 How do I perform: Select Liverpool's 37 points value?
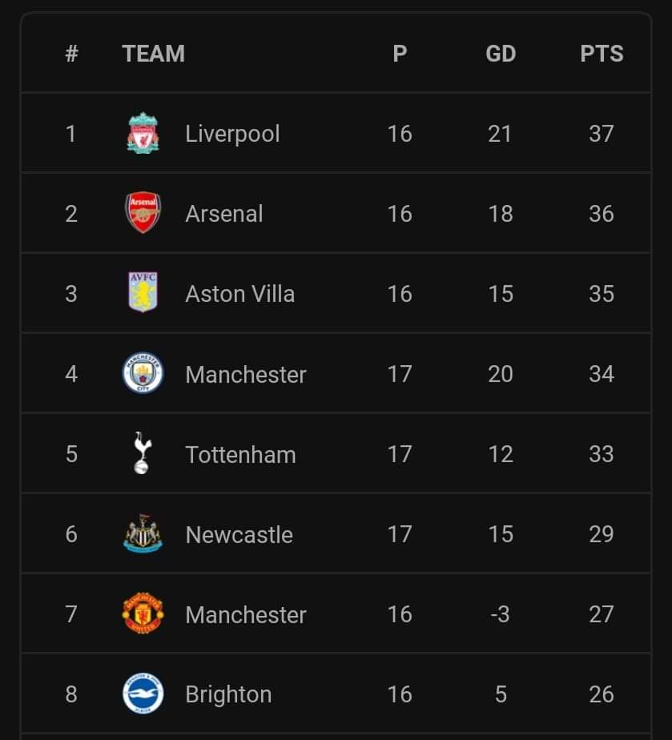pos(602,134)
